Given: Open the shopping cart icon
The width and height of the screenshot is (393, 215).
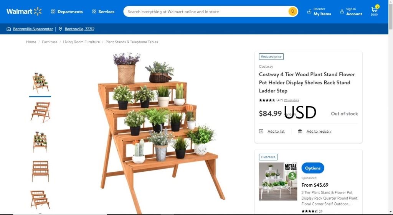Looking at the screenshot, I should 375,11.
